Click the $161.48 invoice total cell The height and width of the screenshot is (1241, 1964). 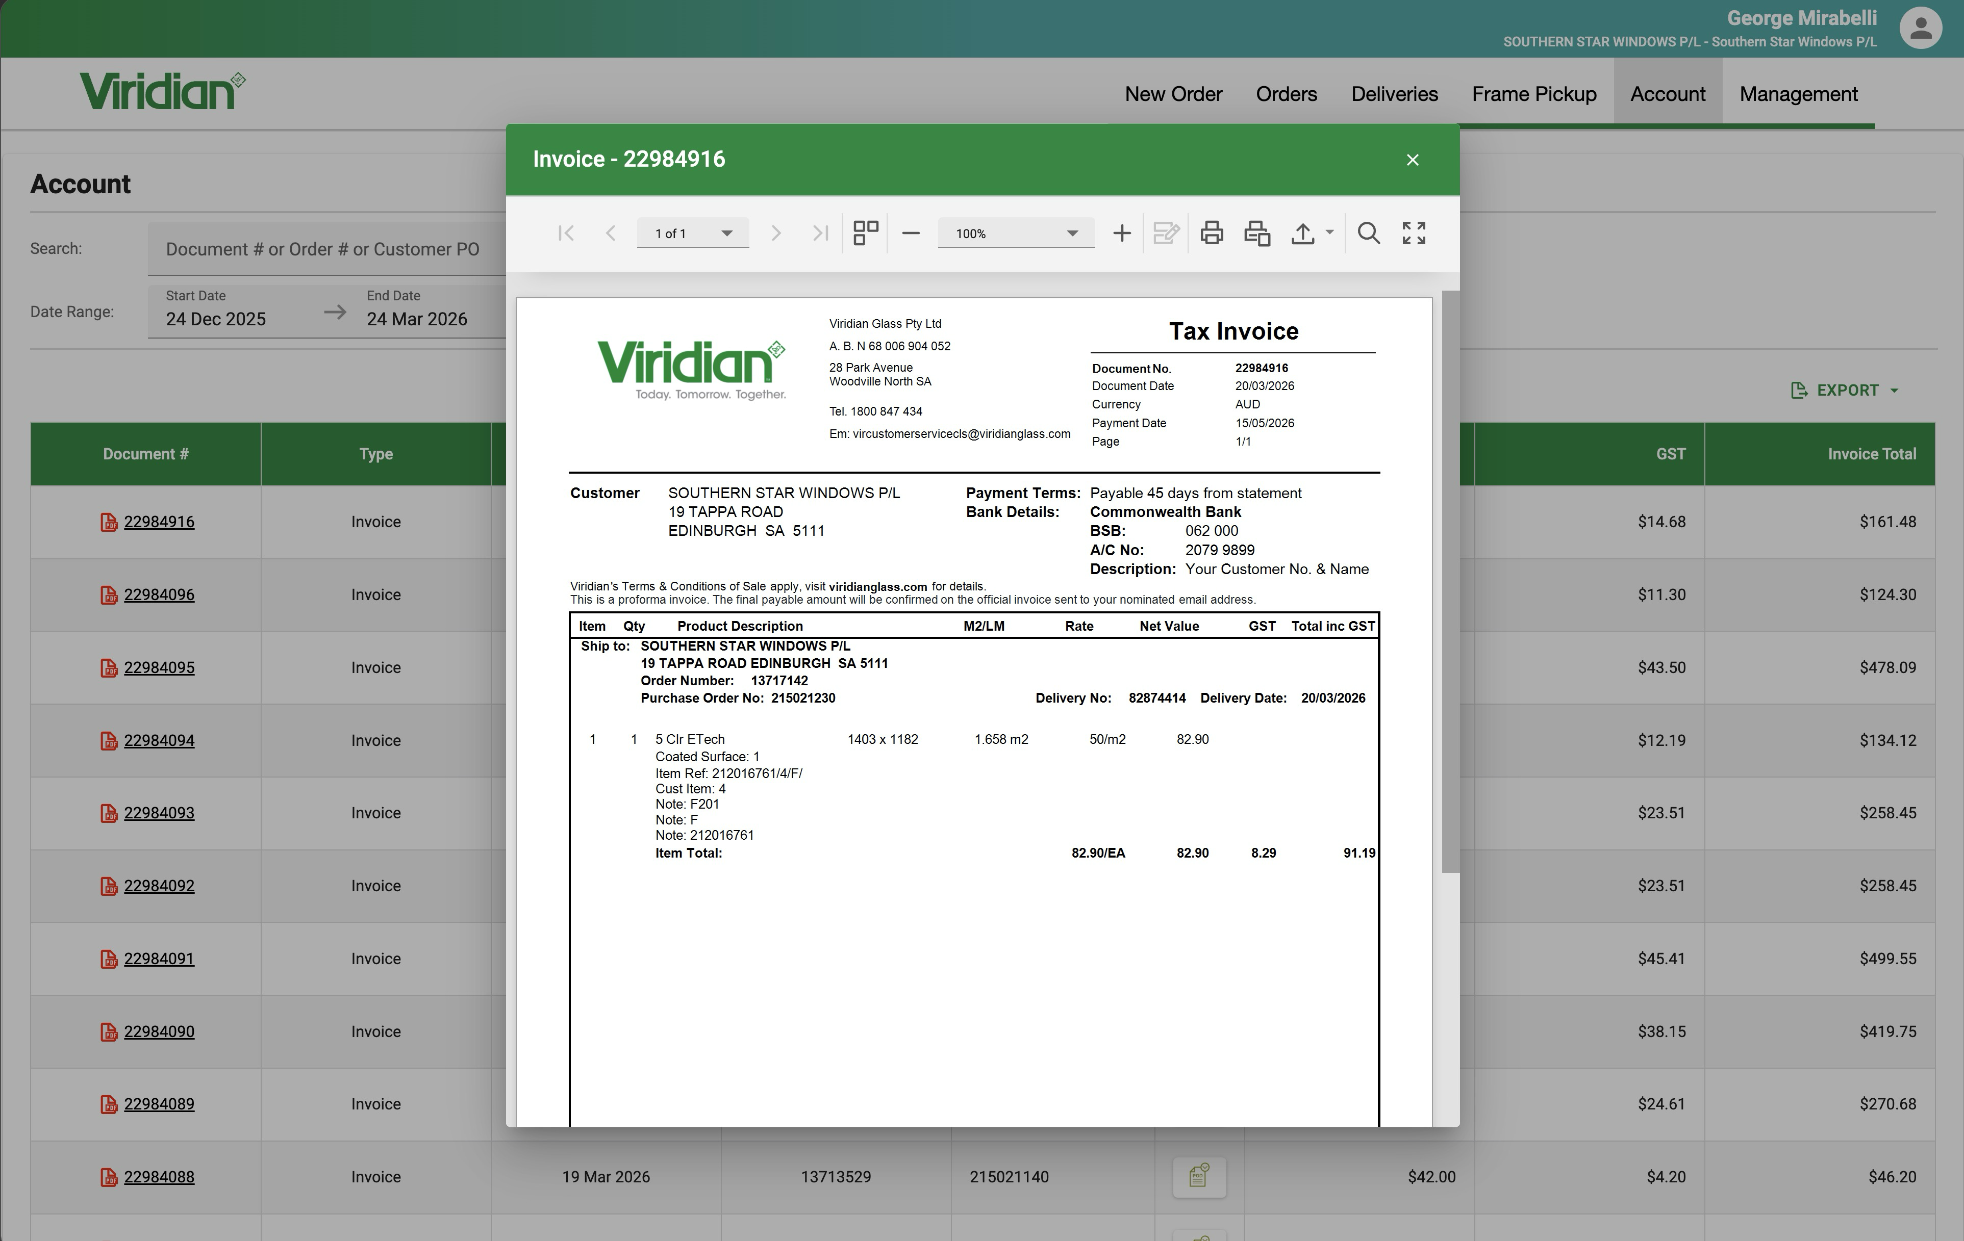[1820, 522]
